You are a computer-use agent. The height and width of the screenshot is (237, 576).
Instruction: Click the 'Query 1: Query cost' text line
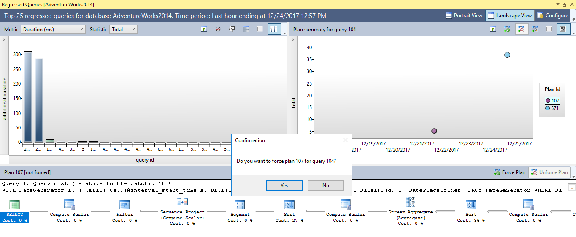pos(87,183)
